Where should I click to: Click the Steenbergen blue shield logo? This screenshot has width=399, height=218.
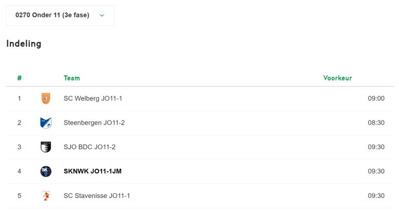point(46,123)
